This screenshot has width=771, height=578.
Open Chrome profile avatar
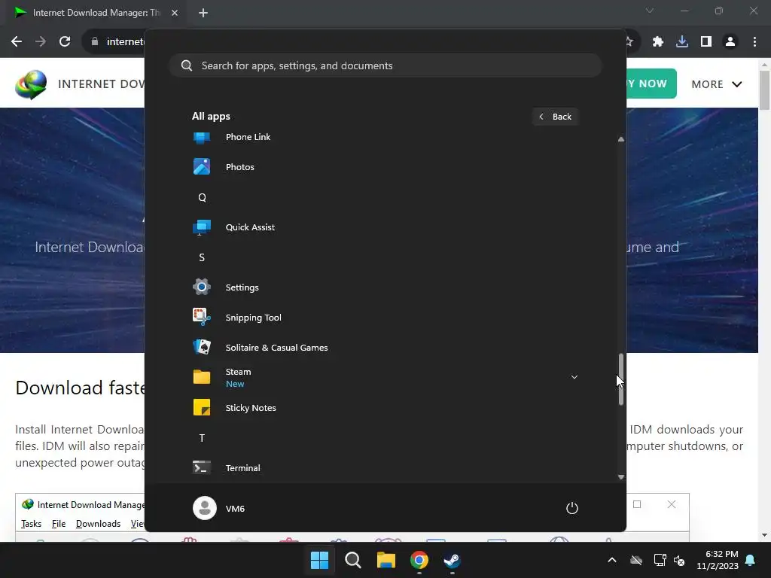click(730, 42)
